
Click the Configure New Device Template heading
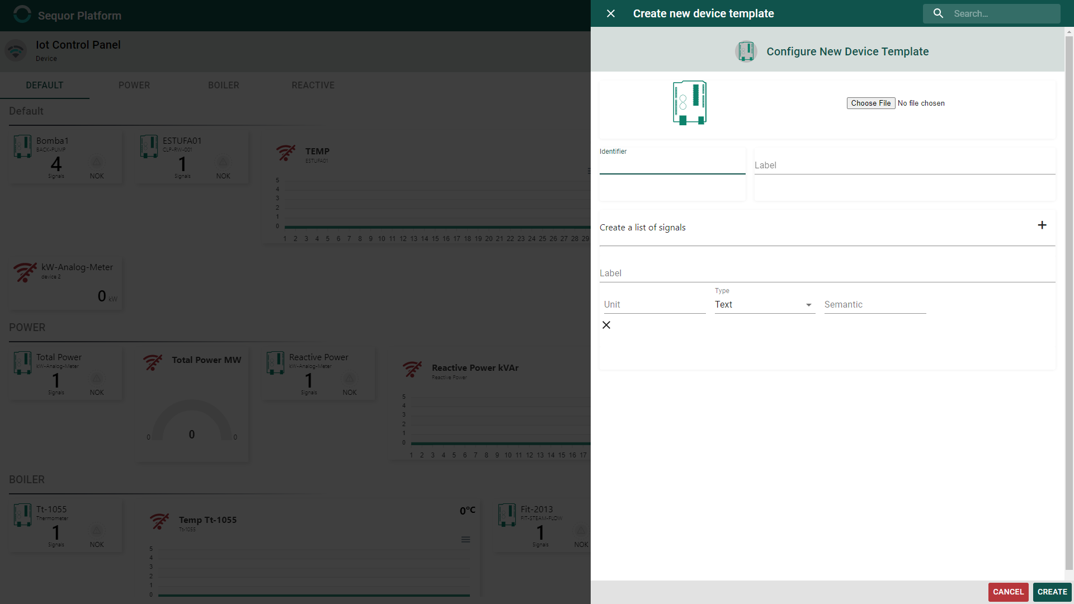pyautogui.click(x=847, y=51)
